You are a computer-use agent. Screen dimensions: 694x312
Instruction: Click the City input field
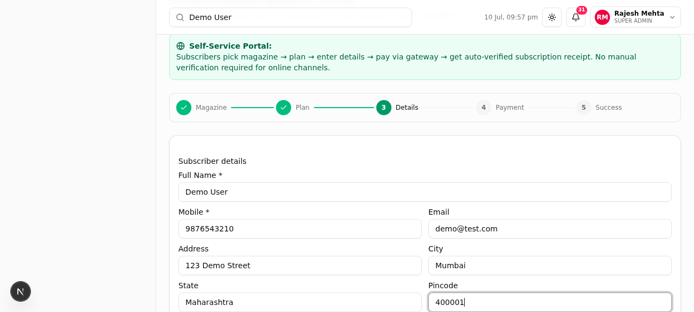[550, 265]
